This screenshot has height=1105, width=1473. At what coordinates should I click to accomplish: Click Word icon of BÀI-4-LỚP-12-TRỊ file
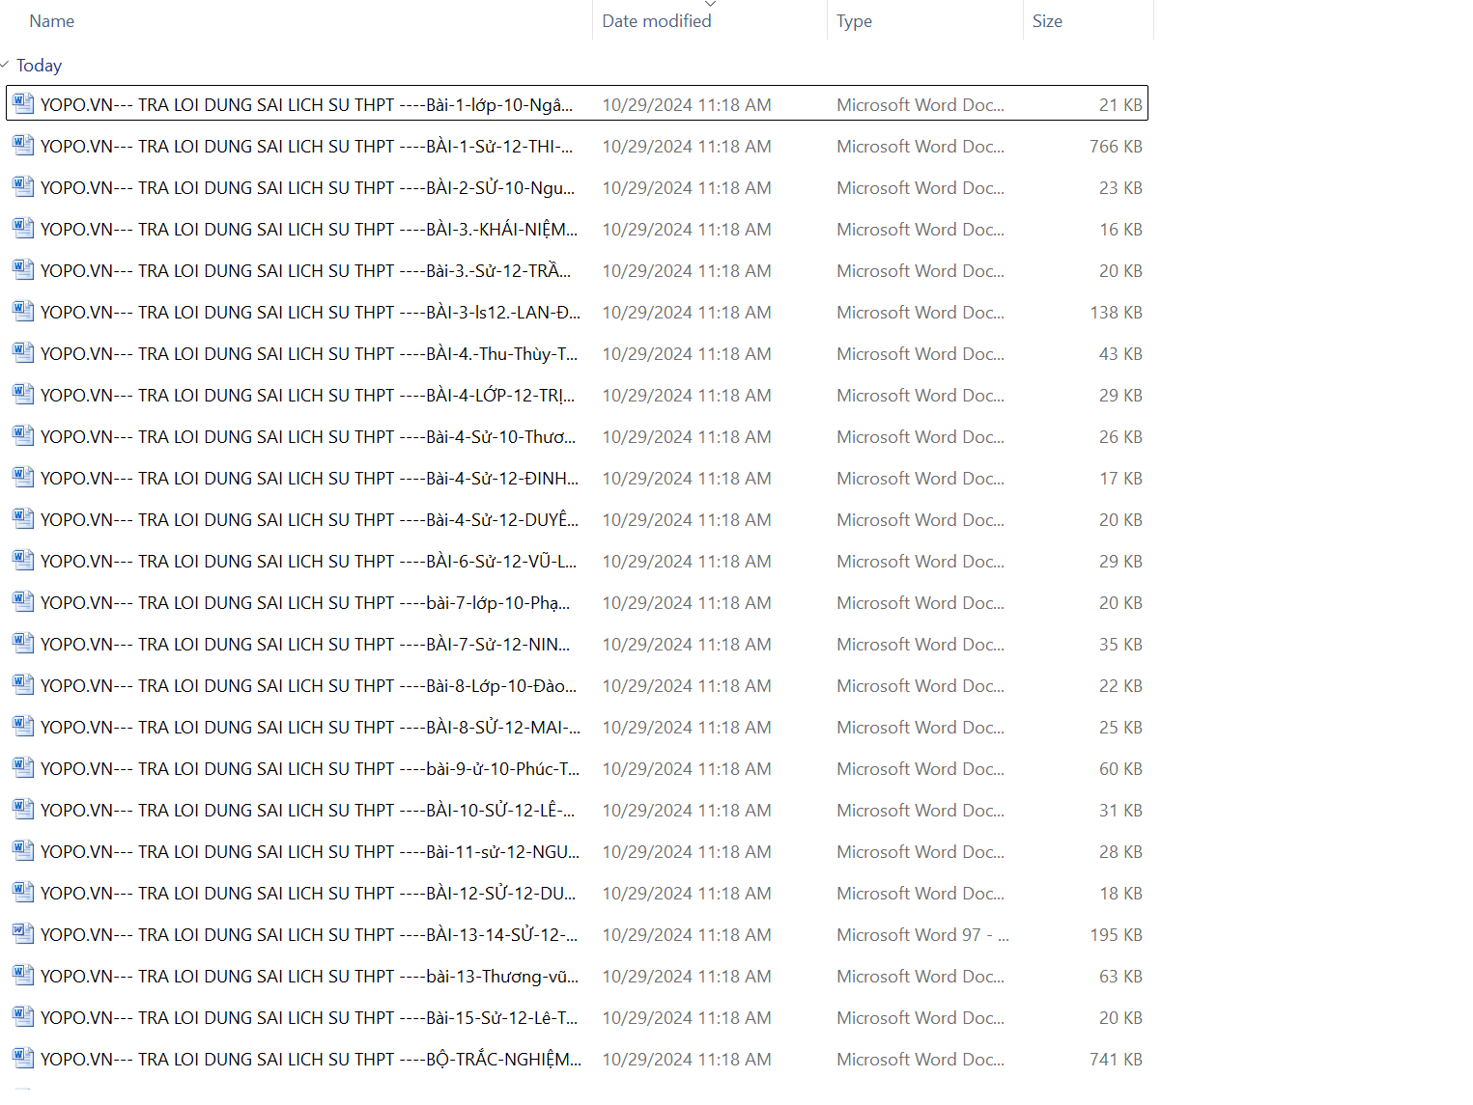pyautogui.click(x=23, y=395)
